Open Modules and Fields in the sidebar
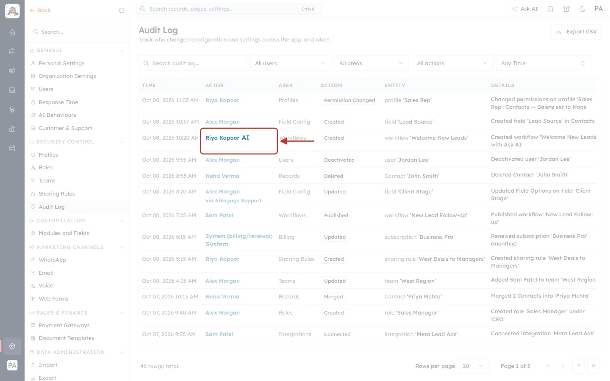Image resolution: width=610 pixels, height=381 pixels. tap(64, 233)
